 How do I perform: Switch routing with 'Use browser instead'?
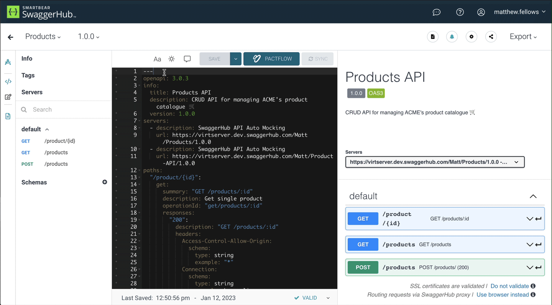coord(503,295)
